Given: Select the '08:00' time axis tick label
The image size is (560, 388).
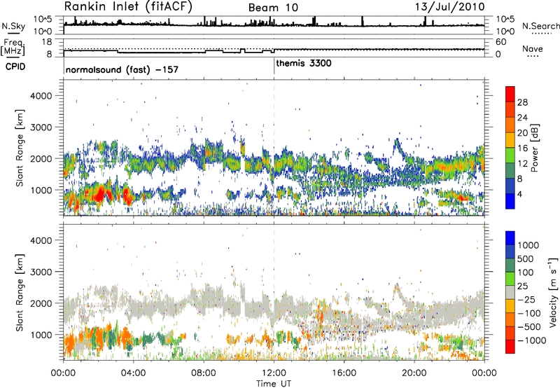Looking at the screenshot, I should point(204,373).
